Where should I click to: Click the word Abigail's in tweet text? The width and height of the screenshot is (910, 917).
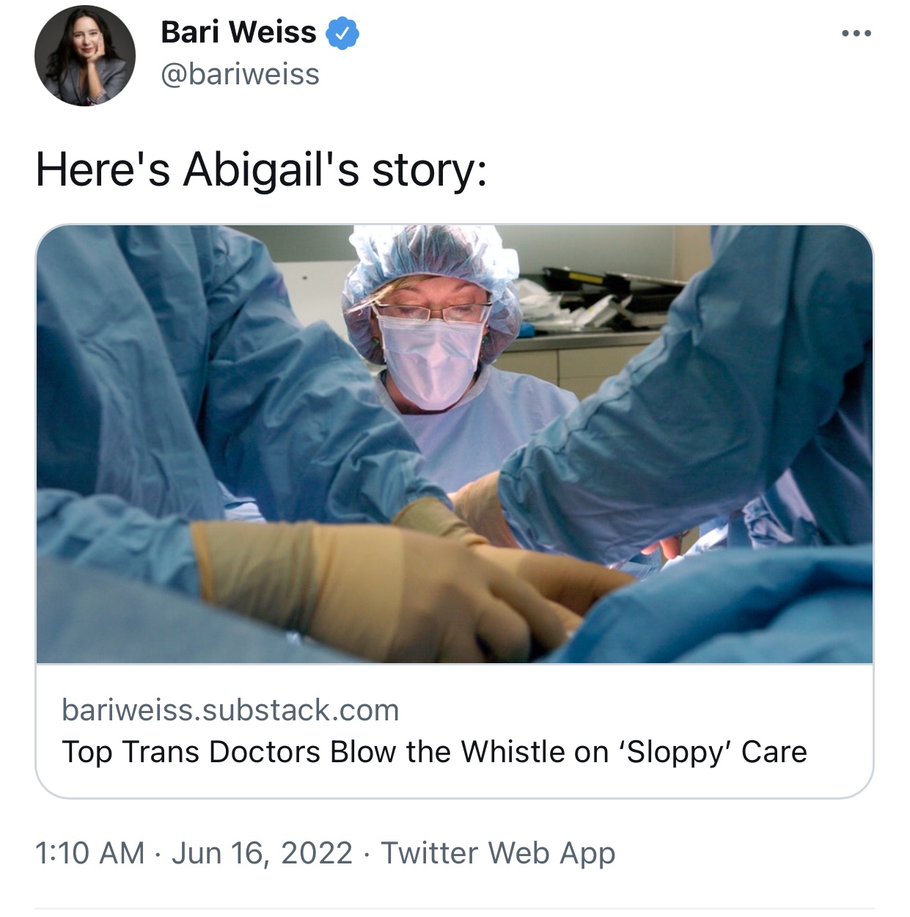tap(271, 169)
